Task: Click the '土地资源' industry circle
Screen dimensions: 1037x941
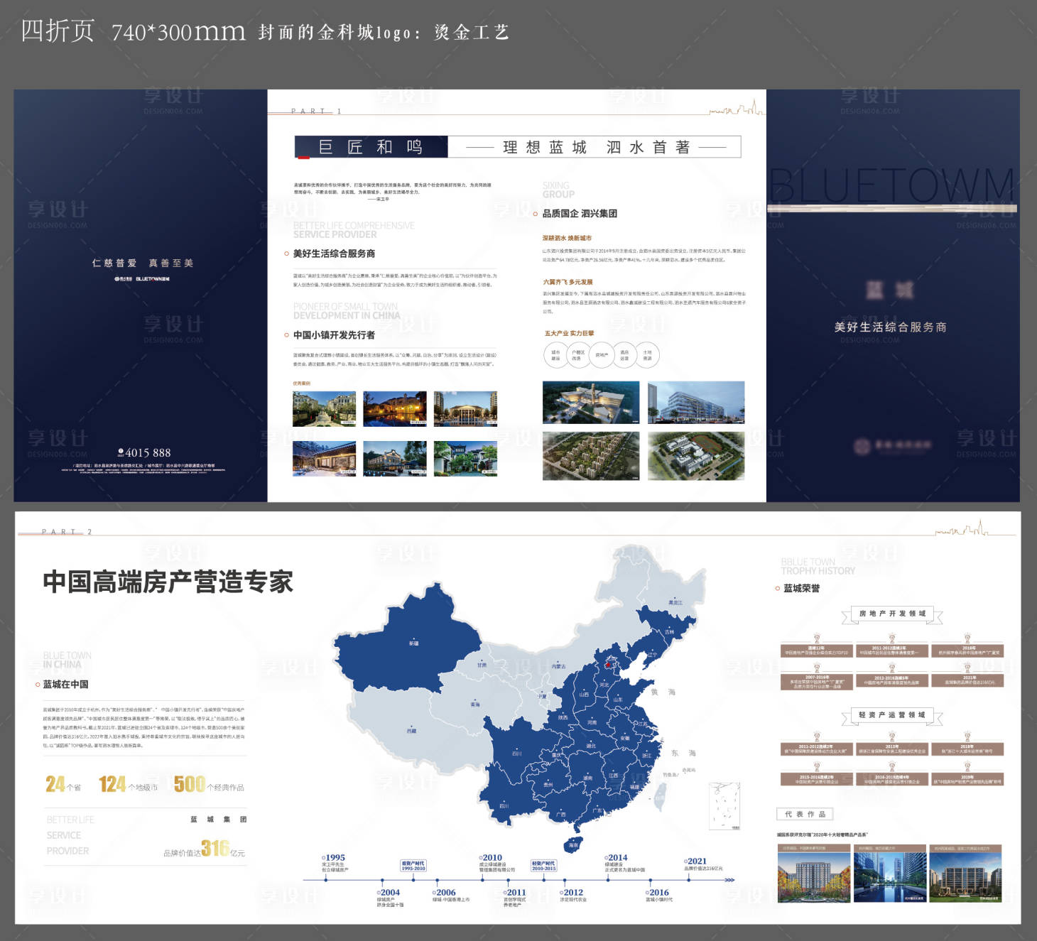Action: click(647, 354)
